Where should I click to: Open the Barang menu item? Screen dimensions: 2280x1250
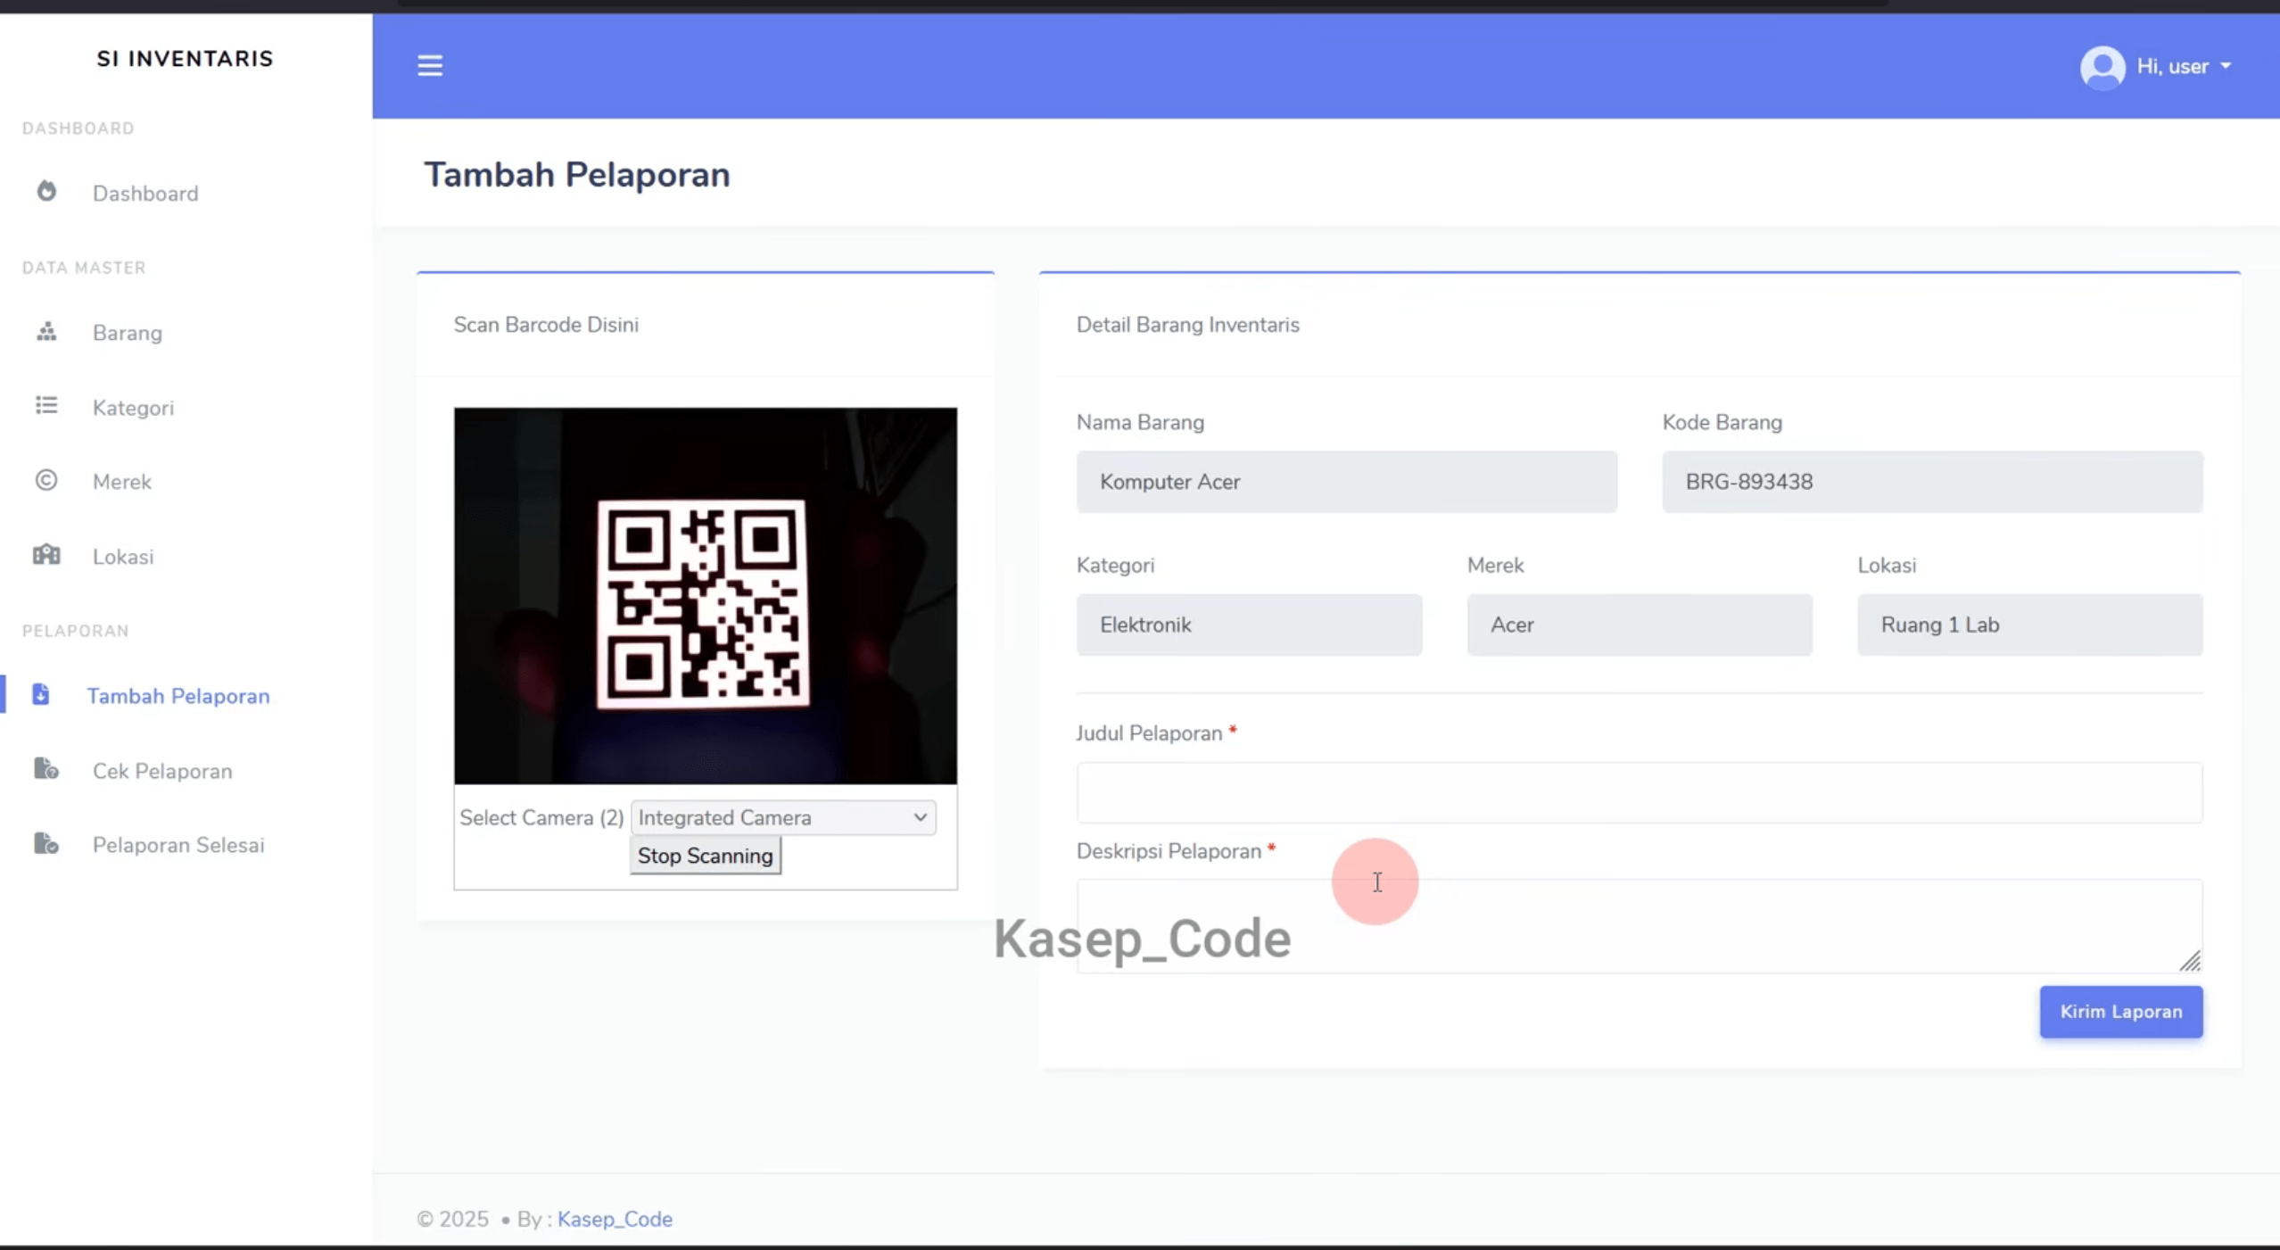tap(128, 333)
